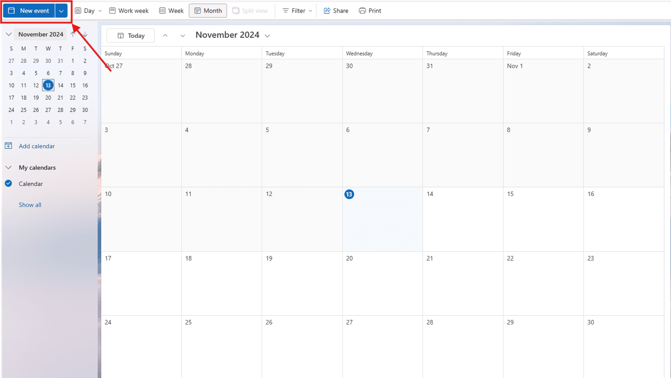
Task: Click the mini calendar up arrow
Action: [72, 34]
